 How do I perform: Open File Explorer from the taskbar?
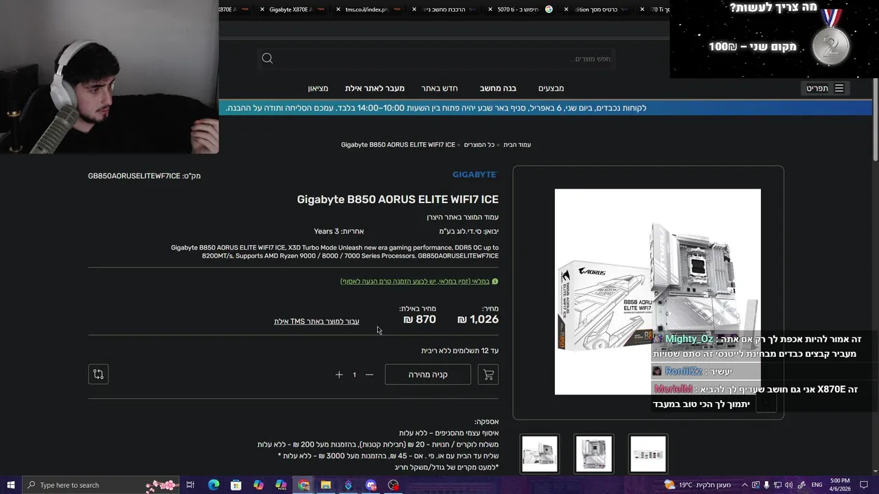(x=326, y=485)
